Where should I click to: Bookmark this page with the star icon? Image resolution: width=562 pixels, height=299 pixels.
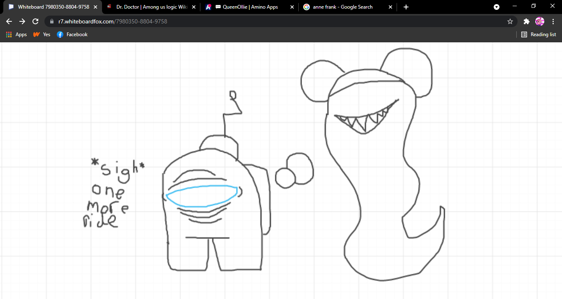pyautogui.click(x=510, y=21)
